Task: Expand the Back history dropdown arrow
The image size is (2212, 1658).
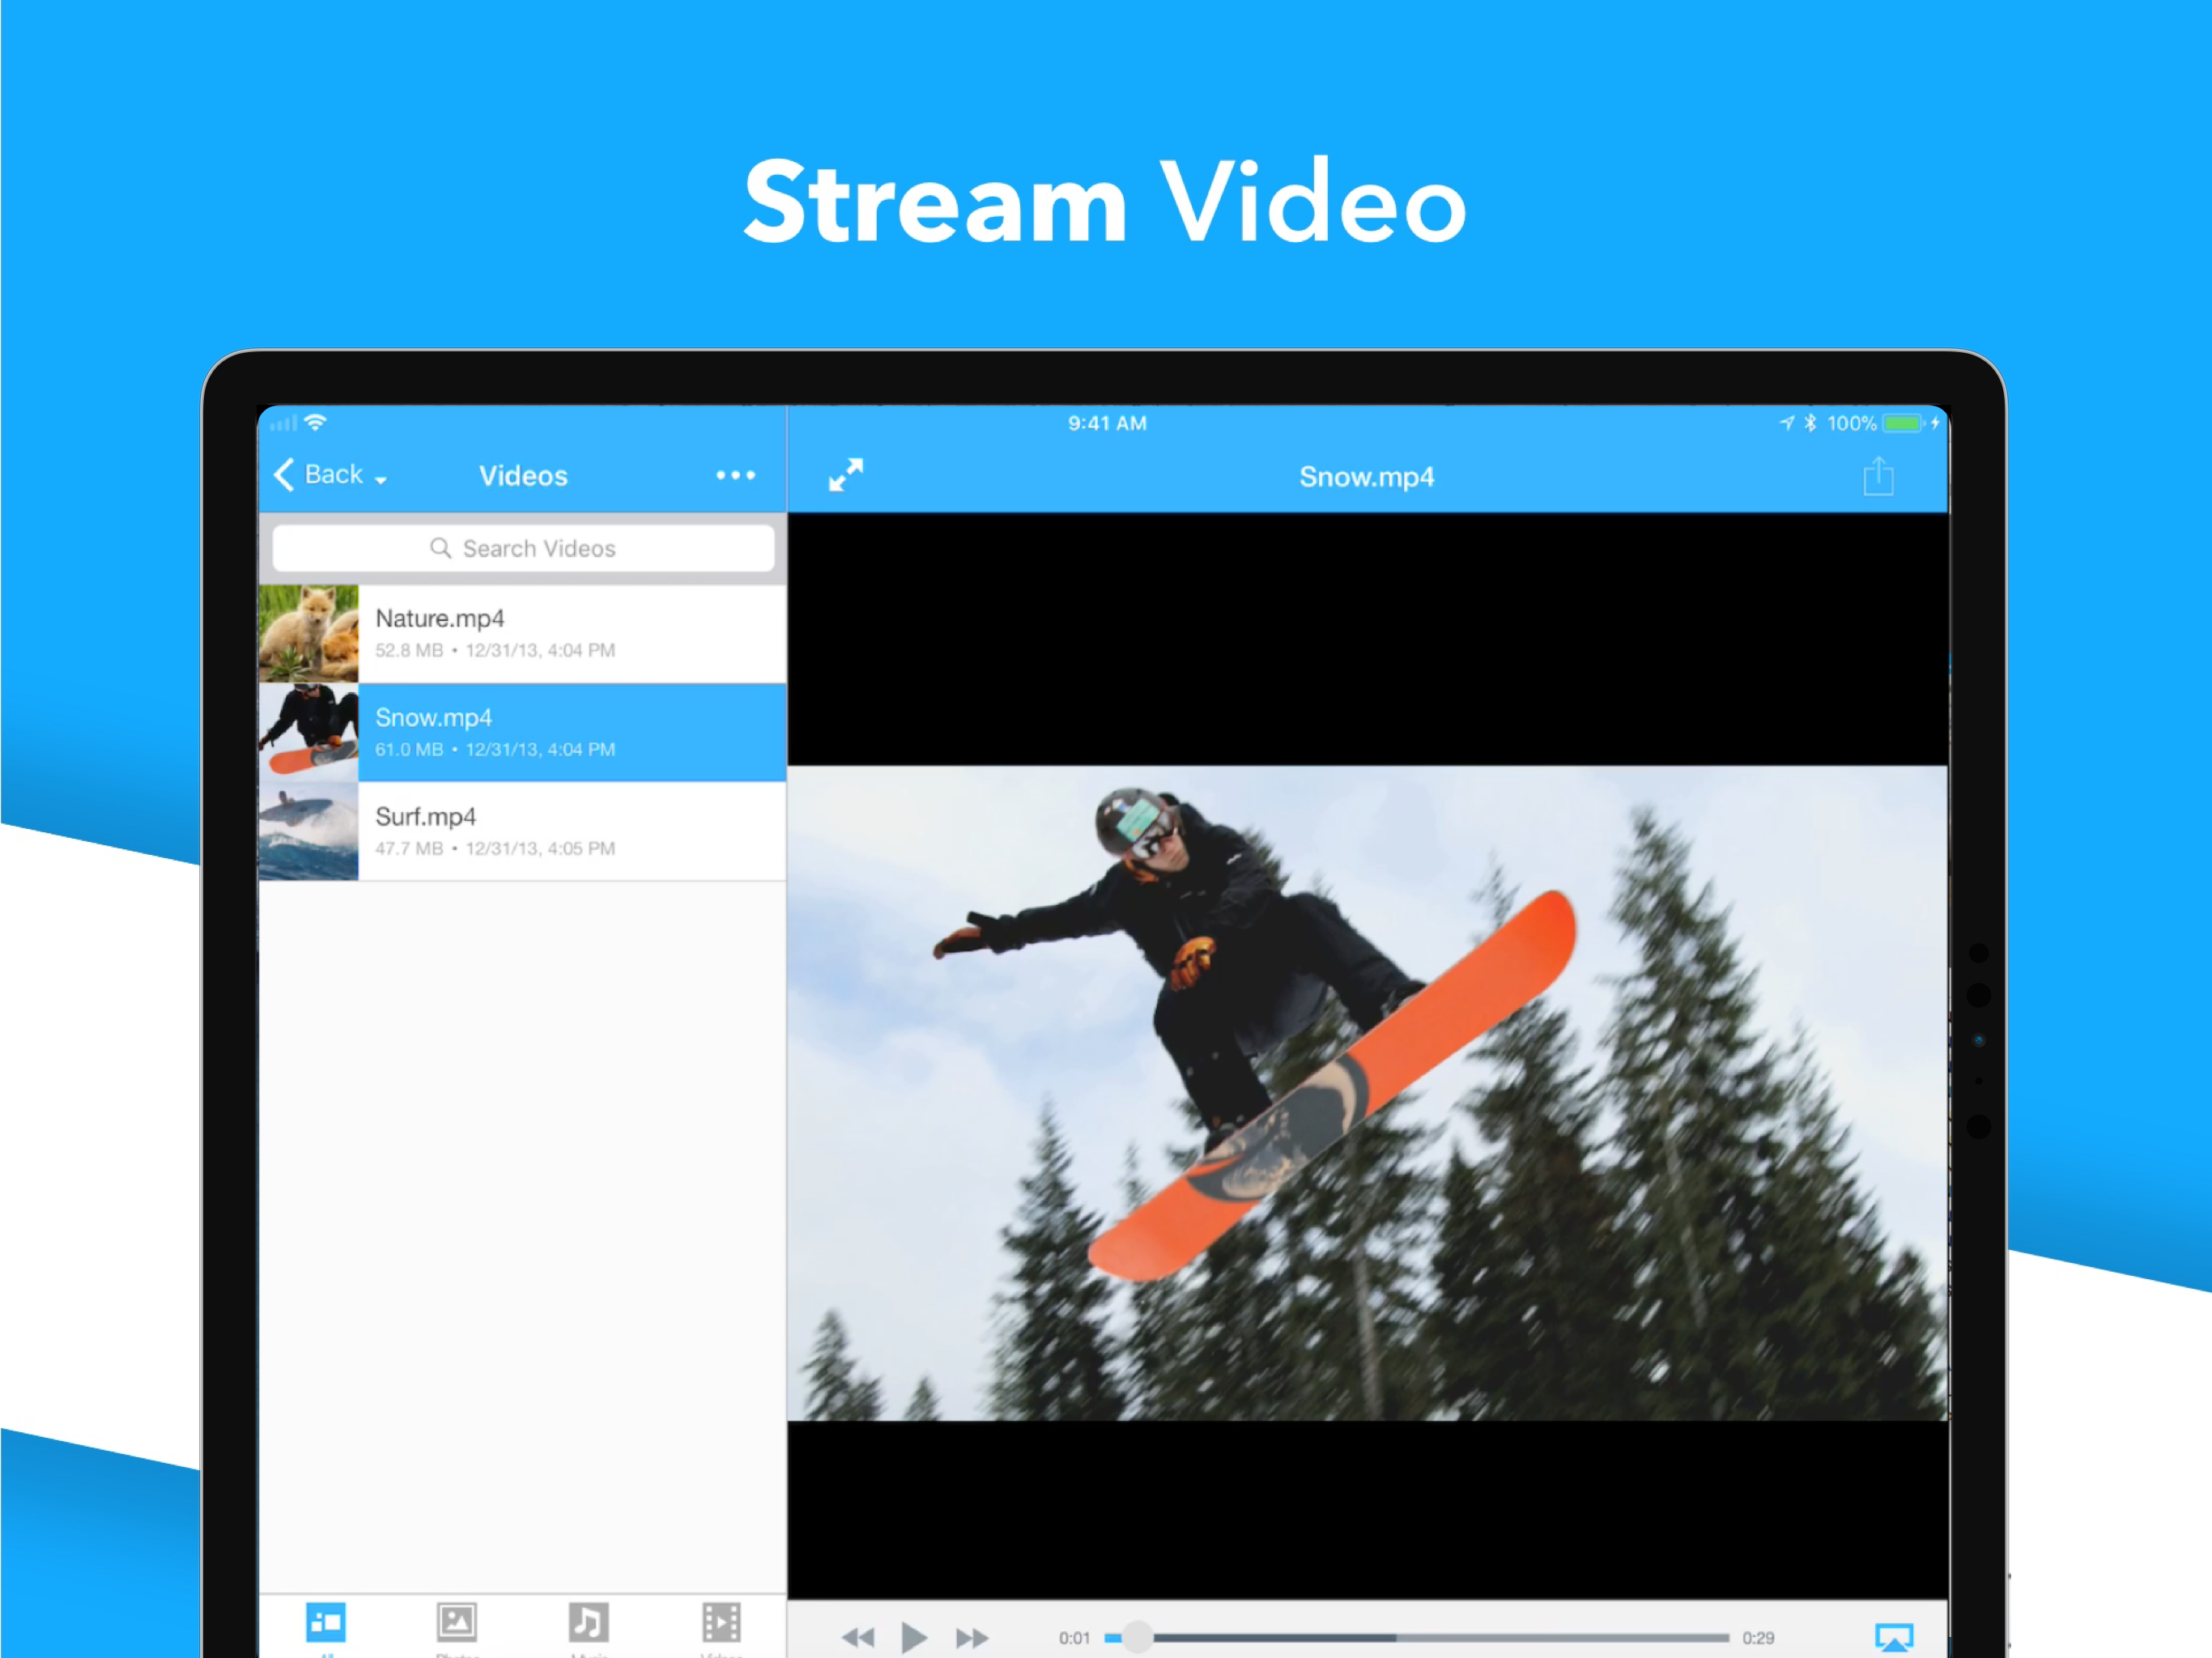Action: (x=381, y=481)
